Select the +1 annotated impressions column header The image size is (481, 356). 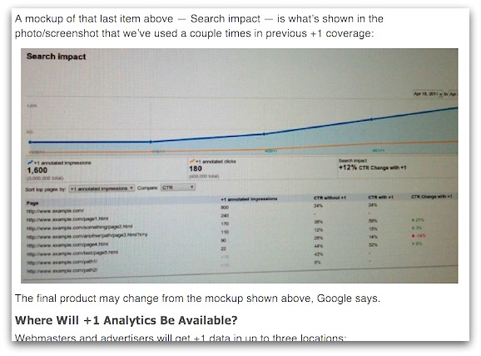(249, 199)
